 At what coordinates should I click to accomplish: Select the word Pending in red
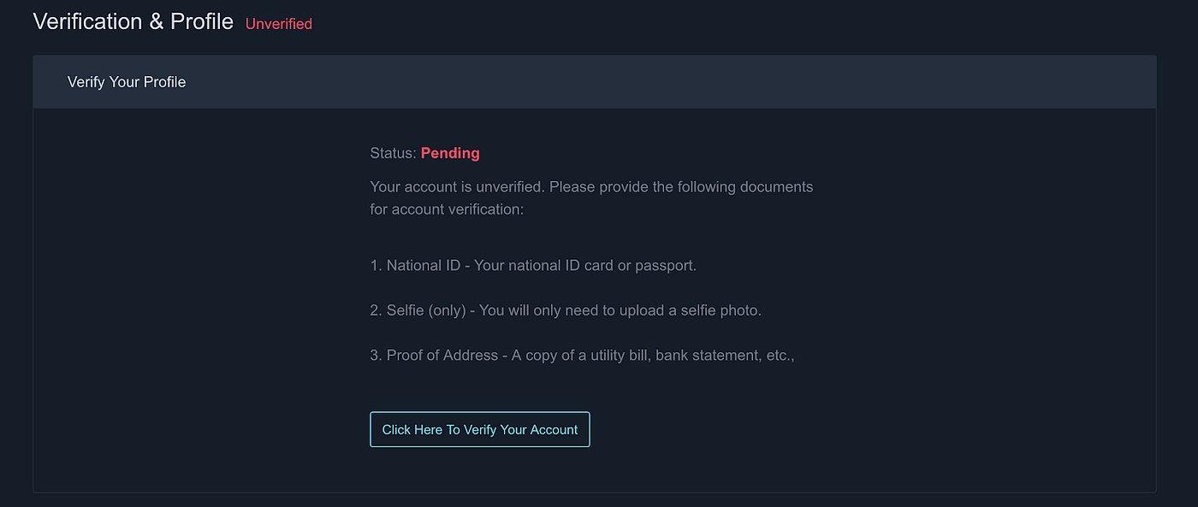pos(450,152)
